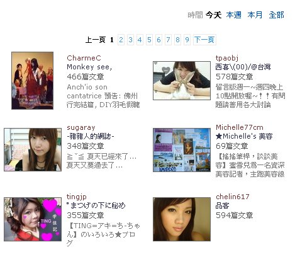The width and height of the screenshot is (295, 254).
Task: Open tpaobj's blog thumbnail photo
Action: [182, 81]
